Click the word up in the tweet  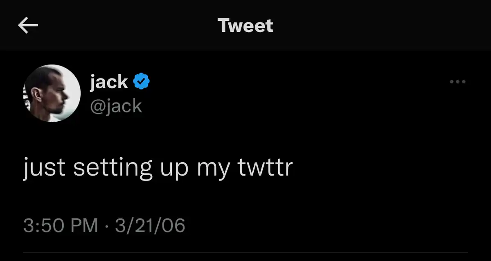[171, 168]
